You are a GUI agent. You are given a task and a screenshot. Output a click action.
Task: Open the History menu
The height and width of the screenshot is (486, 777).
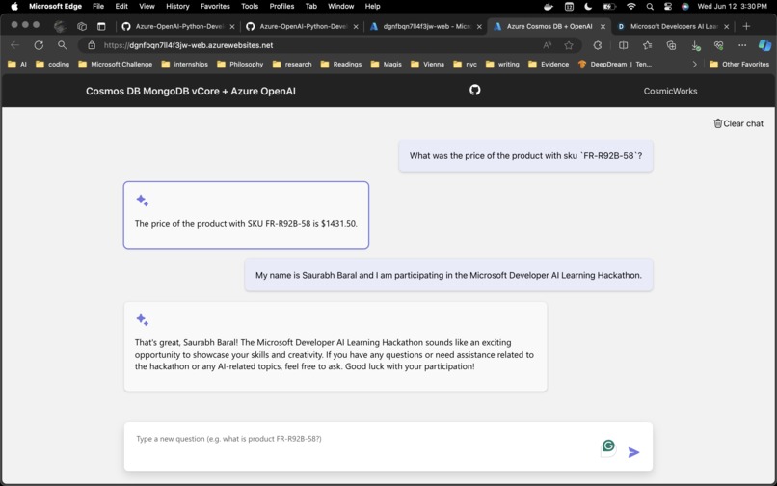pos(177,7)
